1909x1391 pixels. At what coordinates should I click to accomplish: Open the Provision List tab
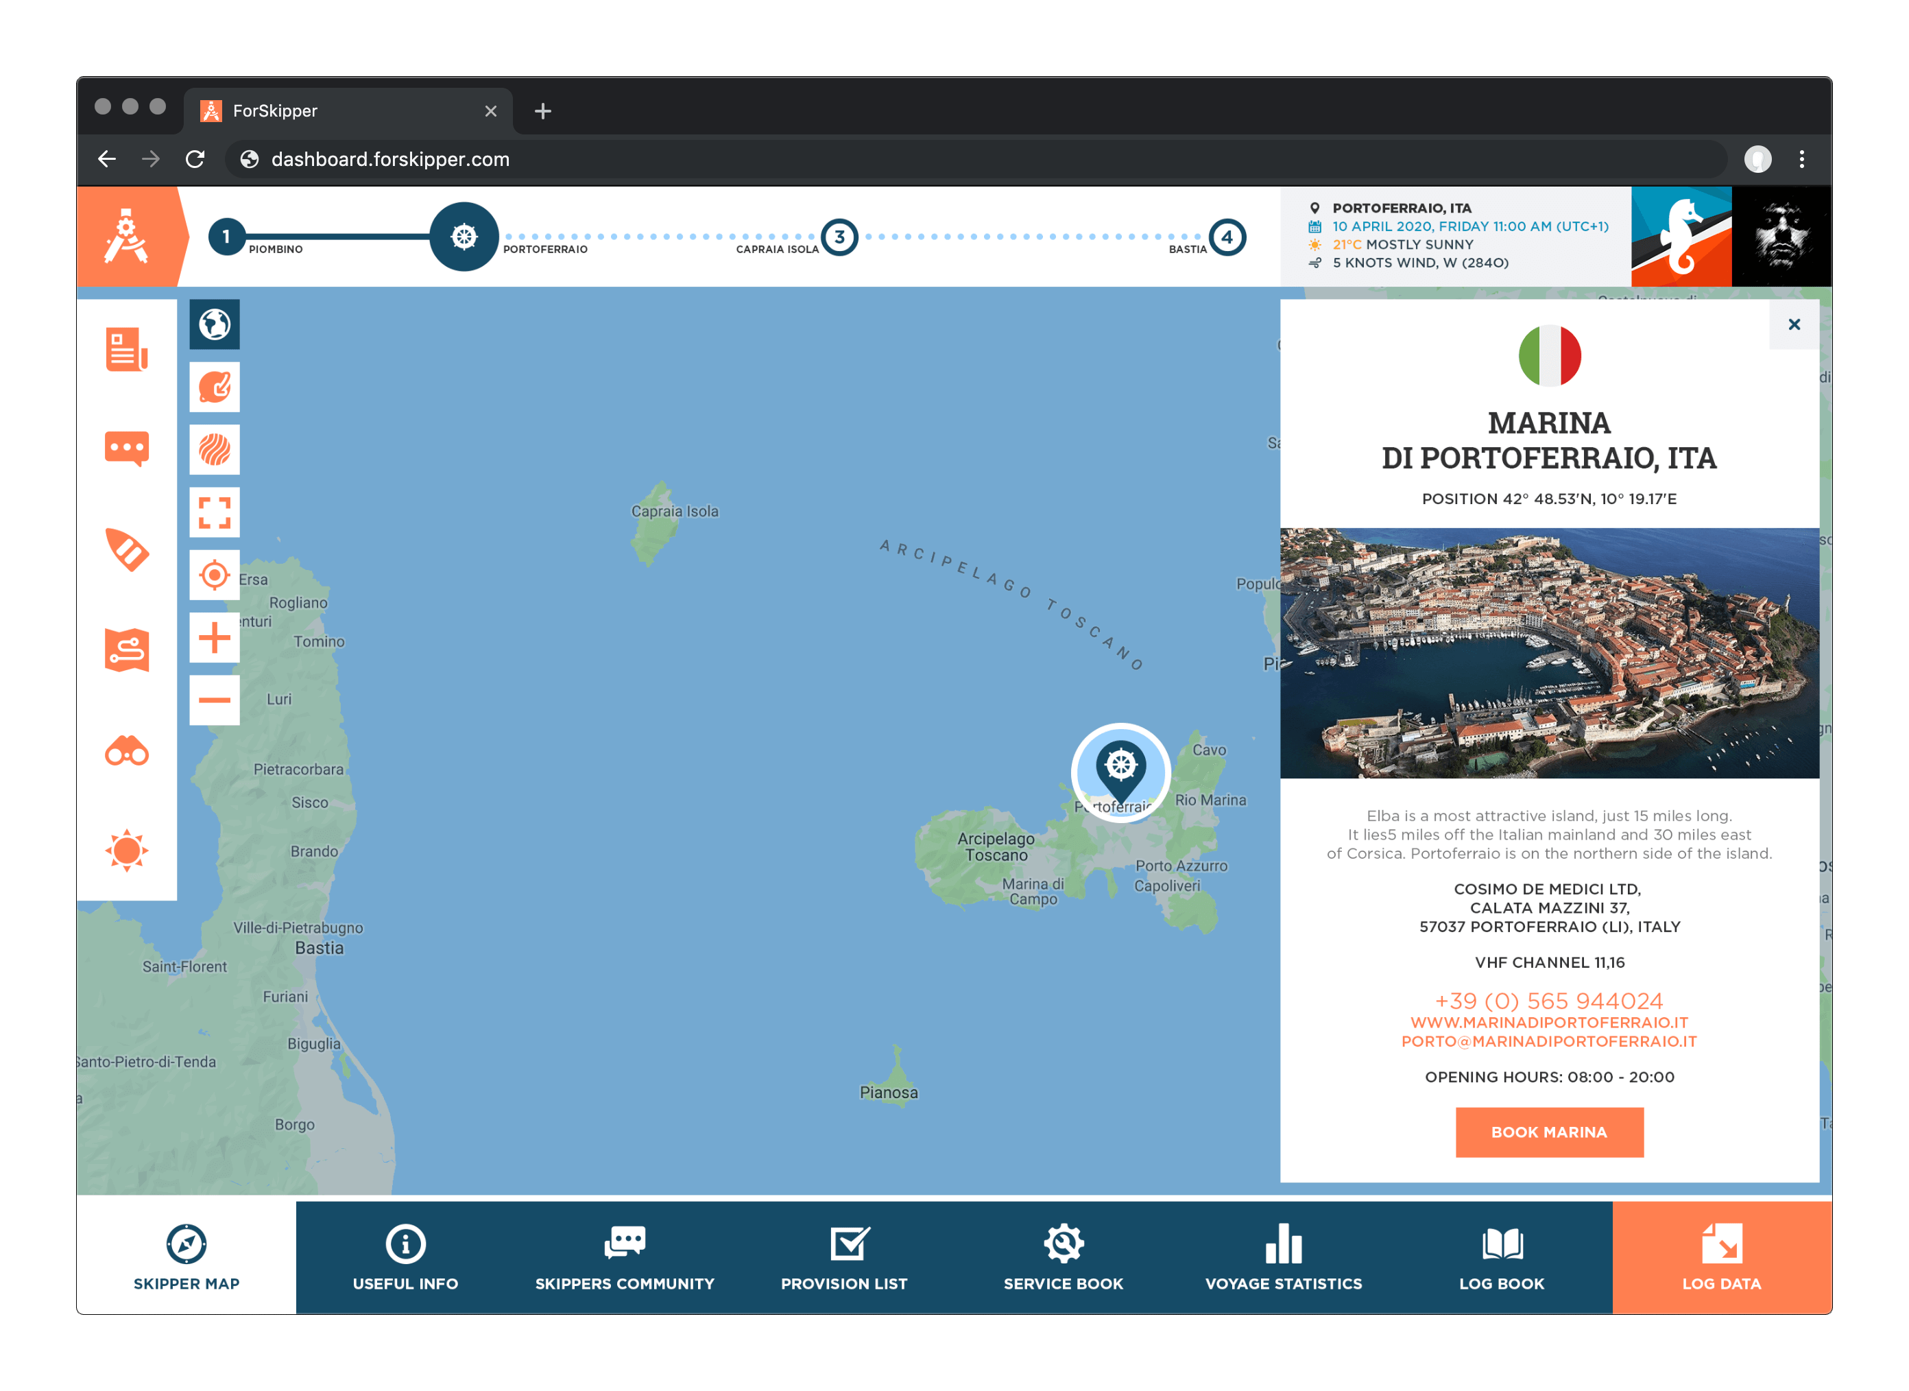point(843,1257)
